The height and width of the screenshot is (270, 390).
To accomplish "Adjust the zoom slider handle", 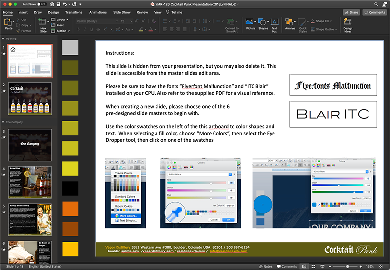I will click(347, 266).
